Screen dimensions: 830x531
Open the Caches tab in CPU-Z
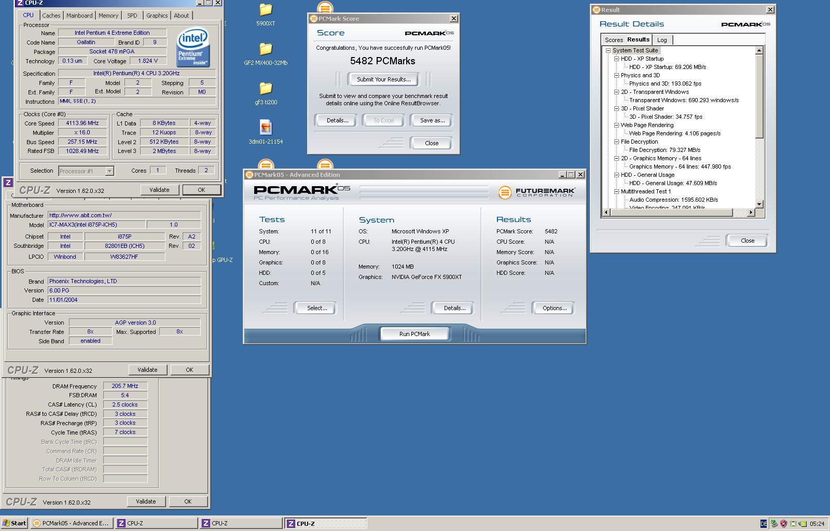click(51, 16)
